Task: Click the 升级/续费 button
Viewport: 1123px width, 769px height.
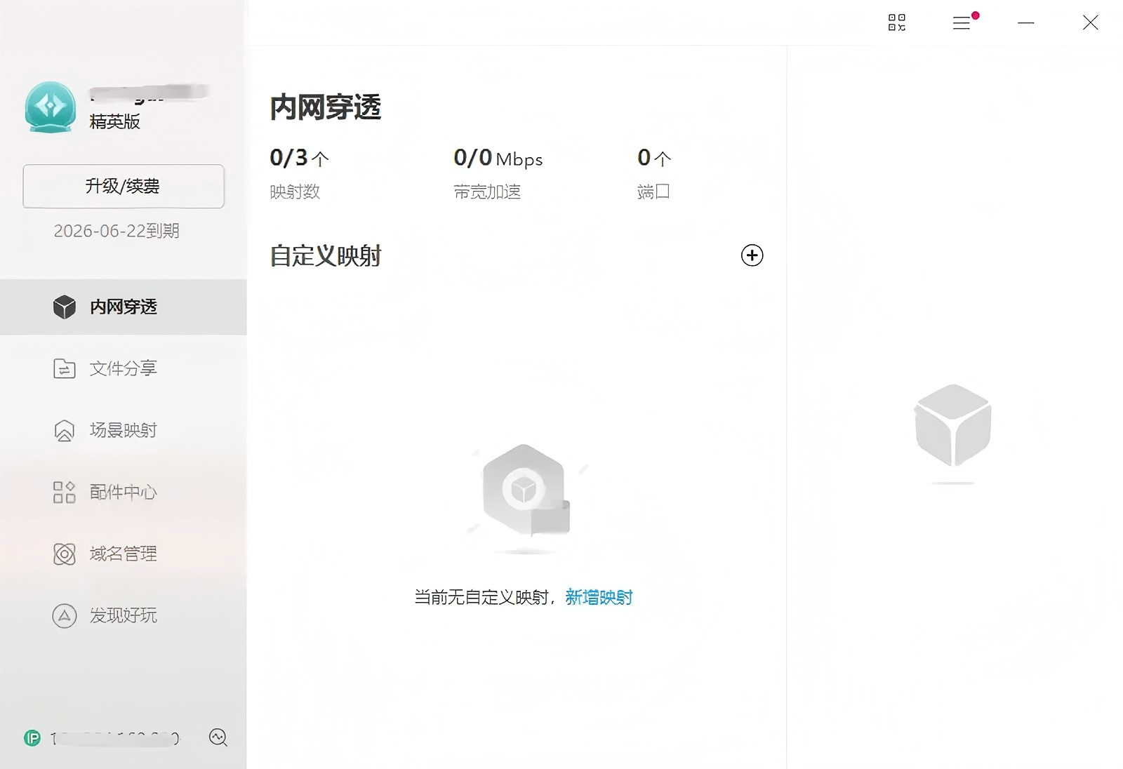Action: tap(124, 186)
